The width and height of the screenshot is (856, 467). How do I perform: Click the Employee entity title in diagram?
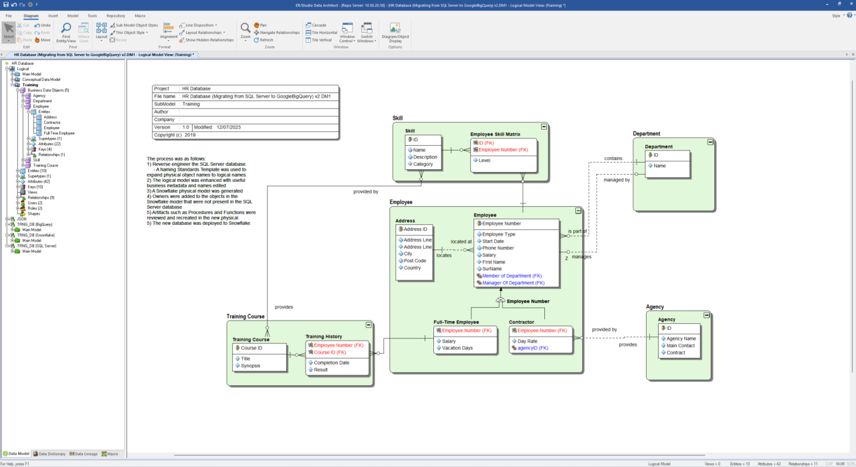(x=485, y=215)
